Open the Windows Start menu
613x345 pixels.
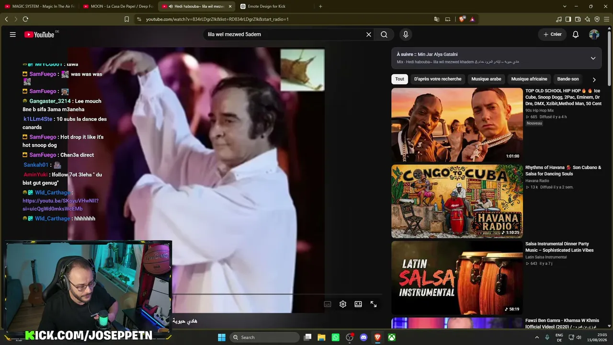[x=222, y=337]
